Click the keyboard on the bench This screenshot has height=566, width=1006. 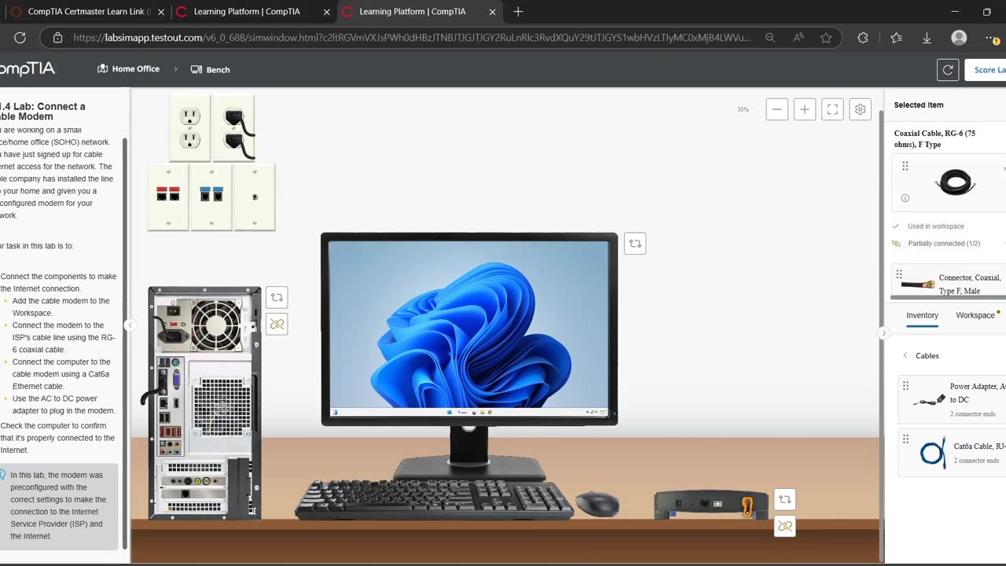[434, 498]
